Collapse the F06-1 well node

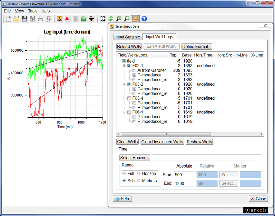(124, 112)
